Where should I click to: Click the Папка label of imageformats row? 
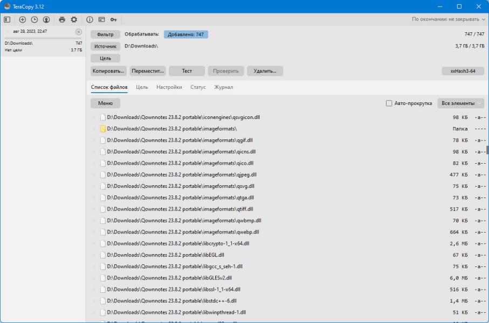click(x=460, y=129)
